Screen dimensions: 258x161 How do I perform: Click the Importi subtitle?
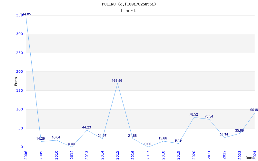point(129,11)
